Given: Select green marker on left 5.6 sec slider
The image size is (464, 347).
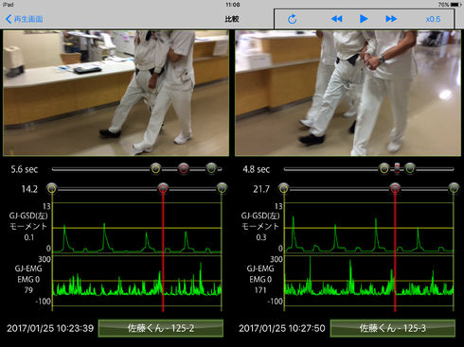Looking at the screenshot, I should pos(211,169).
